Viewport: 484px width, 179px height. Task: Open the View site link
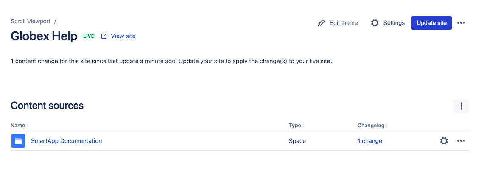click(123, 36)
